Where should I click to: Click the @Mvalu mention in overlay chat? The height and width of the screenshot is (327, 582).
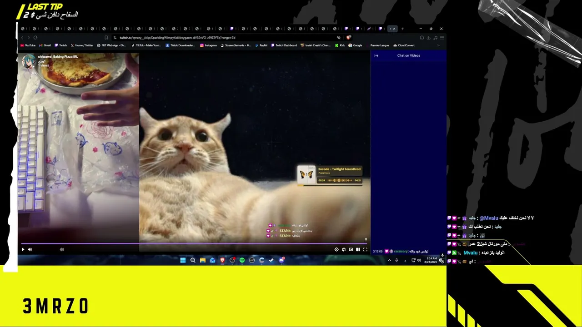pyautogui.click(x=489, y=218)
